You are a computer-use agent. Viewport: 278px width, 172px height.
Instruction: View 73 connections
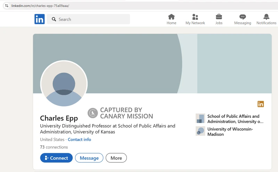(54, 147)
